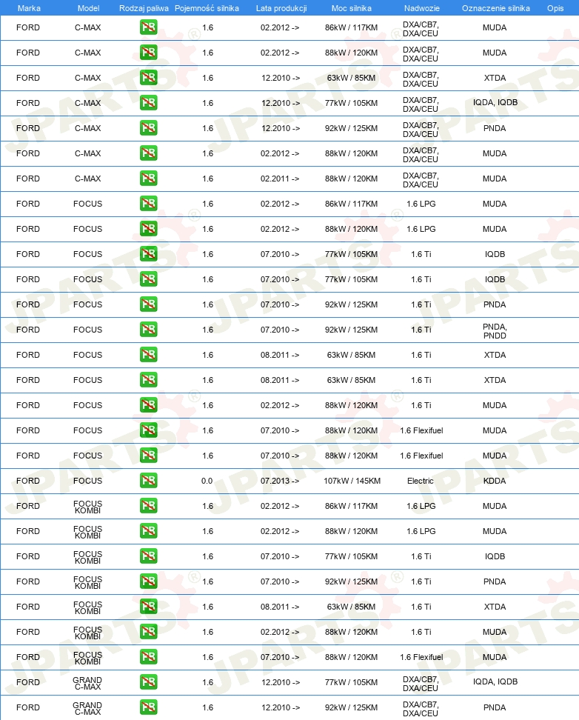Image resolution: width=579 pixels, height=720 pixels.
Task: Click the Lata produkcji column header
Action: 281,8
